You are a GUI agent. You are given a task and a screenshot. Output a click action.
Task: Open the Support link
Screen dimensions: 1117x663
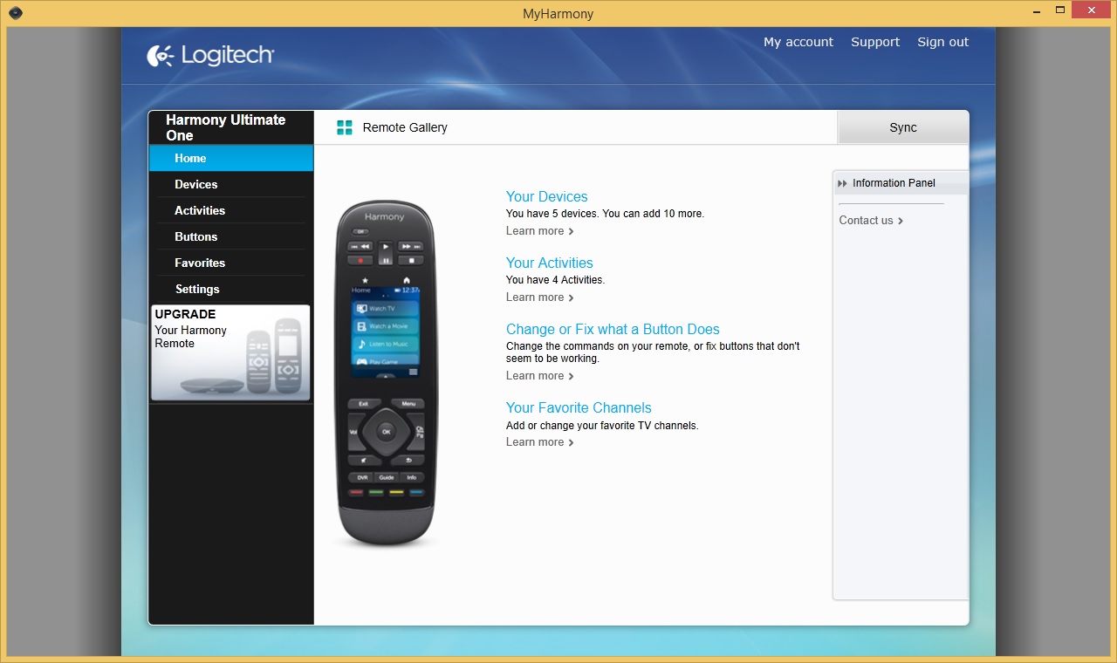pyautogui.click(x=875, y=42)
